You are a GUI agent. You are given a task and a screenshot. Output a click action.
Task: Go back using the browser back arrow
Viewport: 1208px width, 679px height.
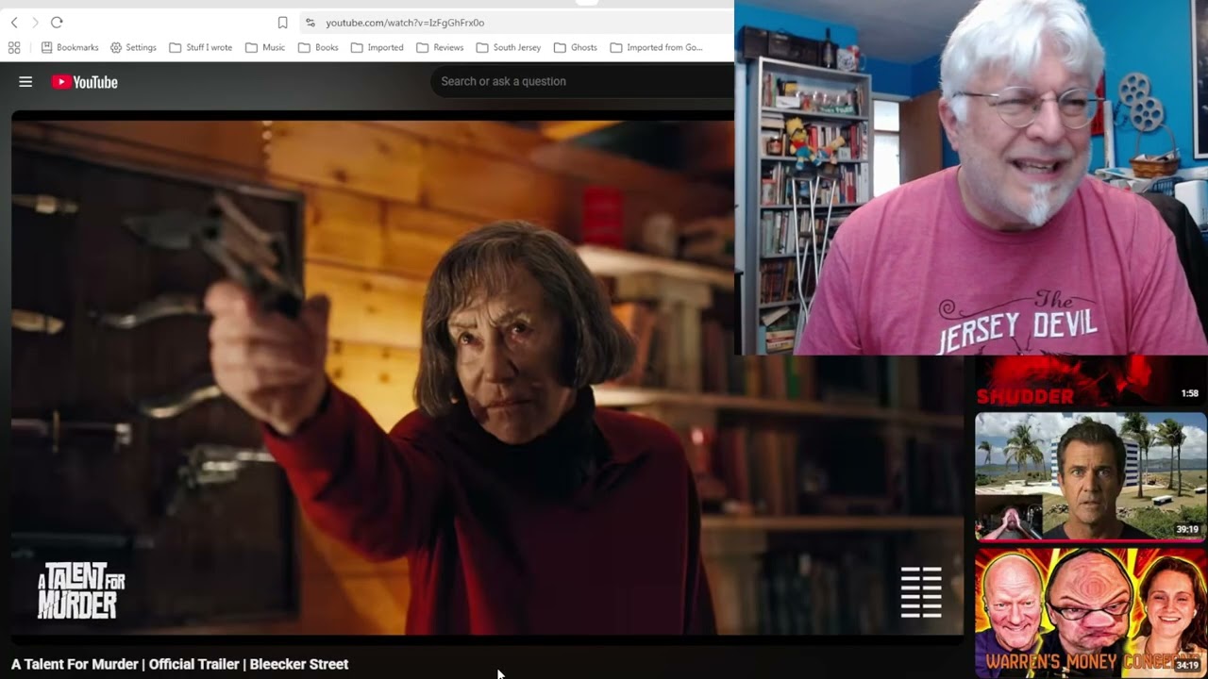point(14,23)
